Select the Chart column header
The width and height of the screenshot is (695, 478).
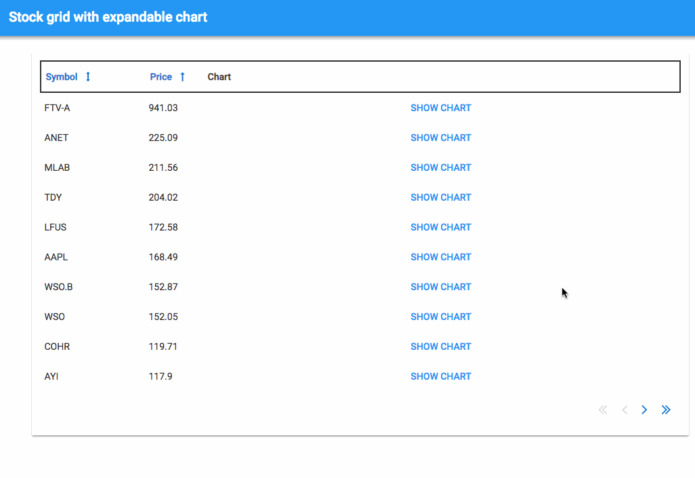[219, 77]
